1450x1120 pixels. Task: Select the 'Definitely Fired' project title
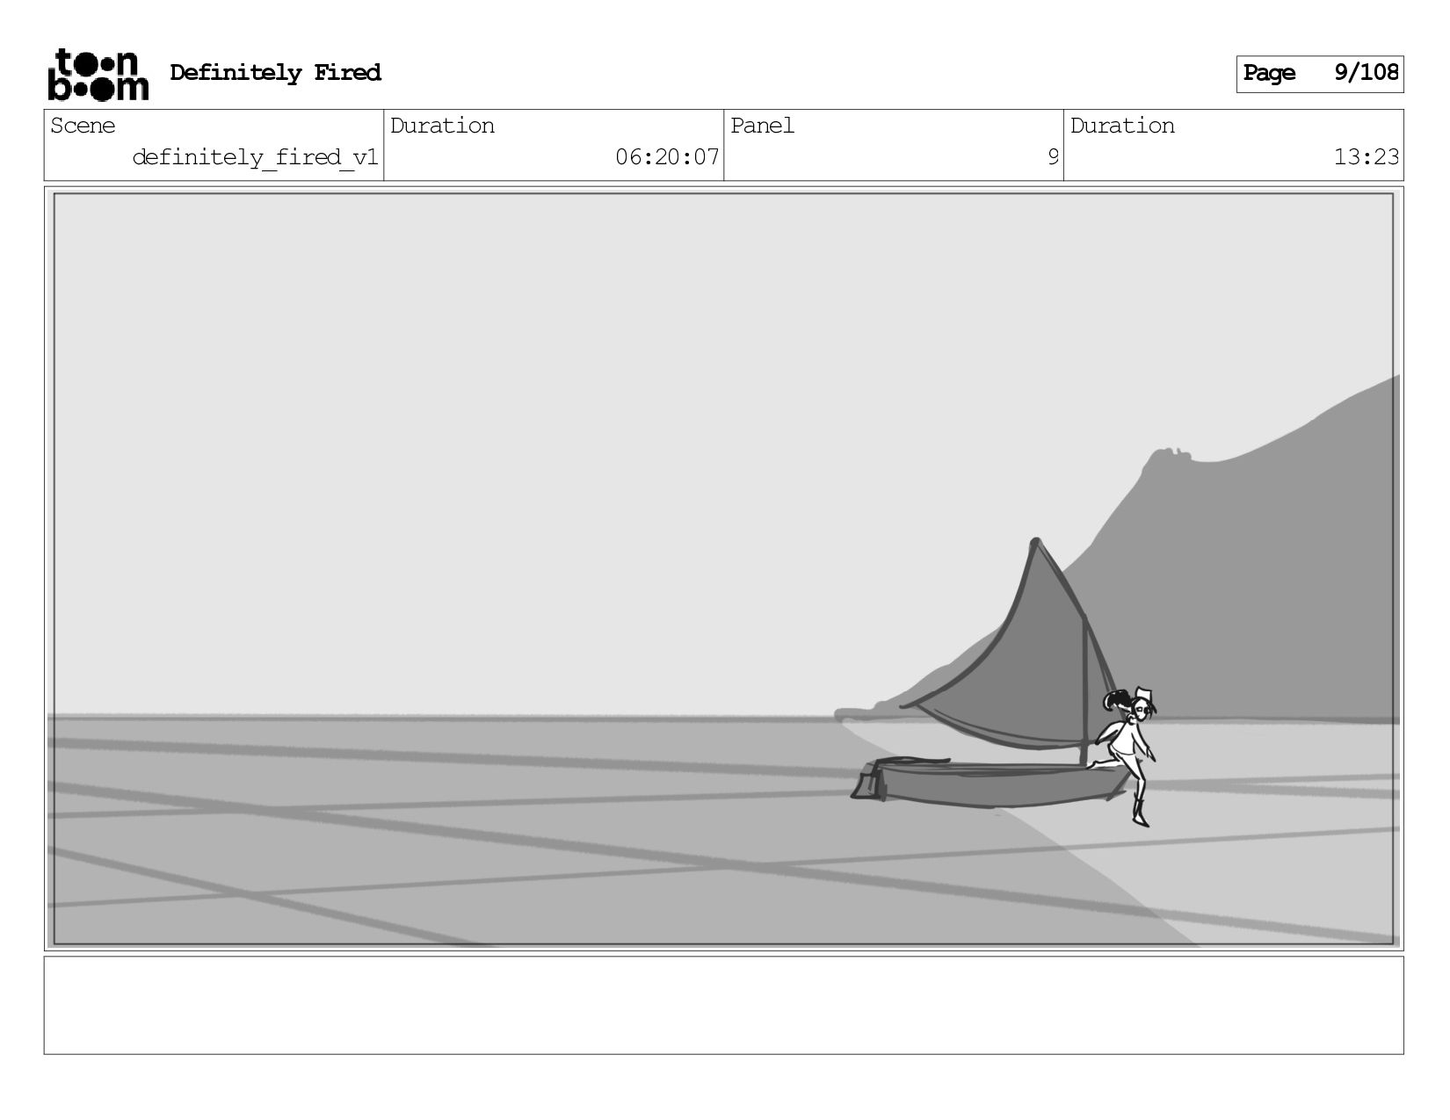275,73
